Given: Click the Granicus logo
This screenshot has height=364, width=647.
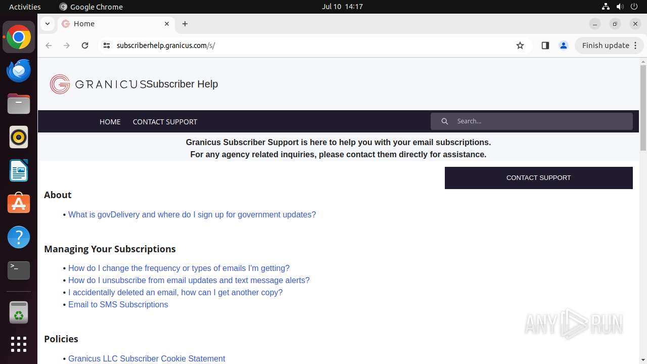Looking at the screenshot, I should tap(98, 84).
